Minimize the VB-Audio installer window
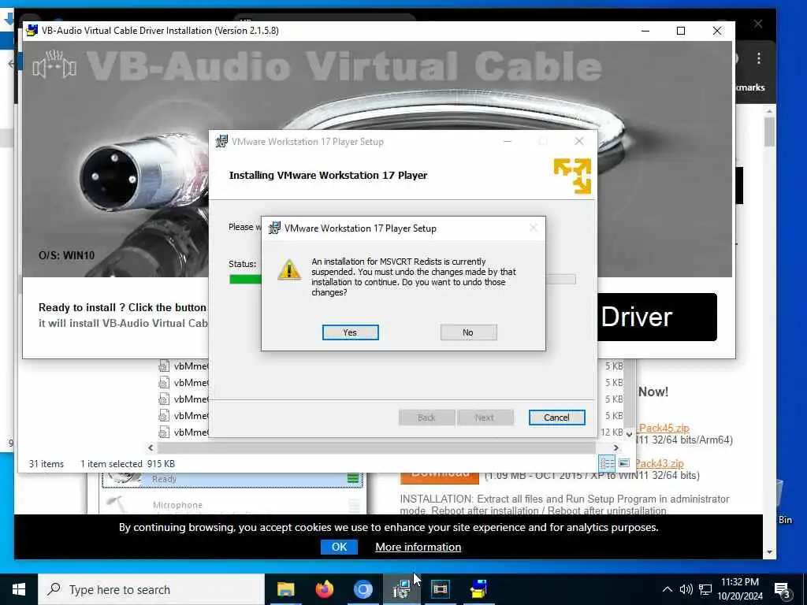This screenshot has width=807, height=605. (645, 31)
